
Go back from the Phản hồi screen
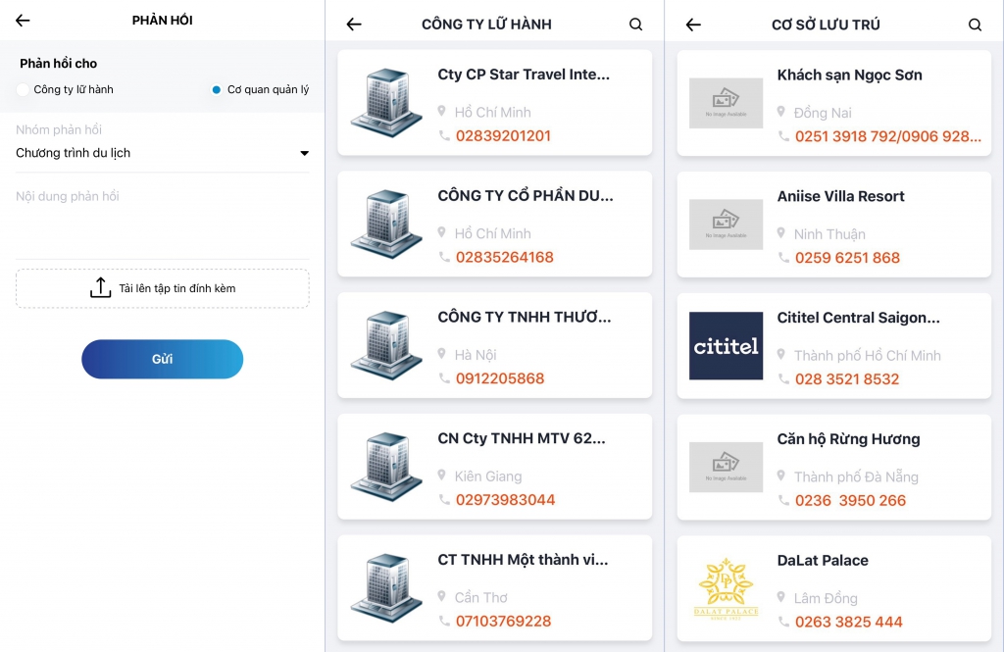click(23, 21)
